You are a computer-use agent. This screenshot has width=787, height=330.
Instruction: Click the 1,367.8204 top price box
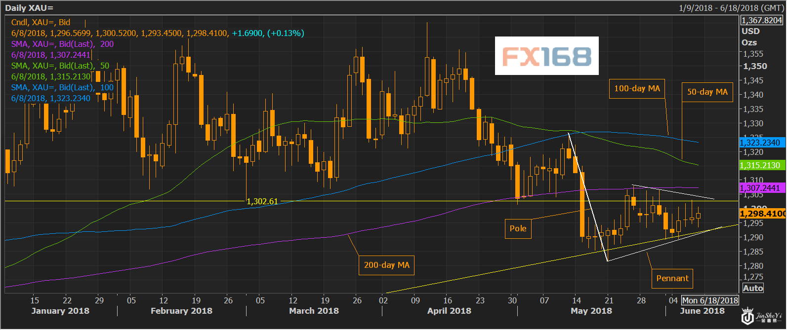761,20
